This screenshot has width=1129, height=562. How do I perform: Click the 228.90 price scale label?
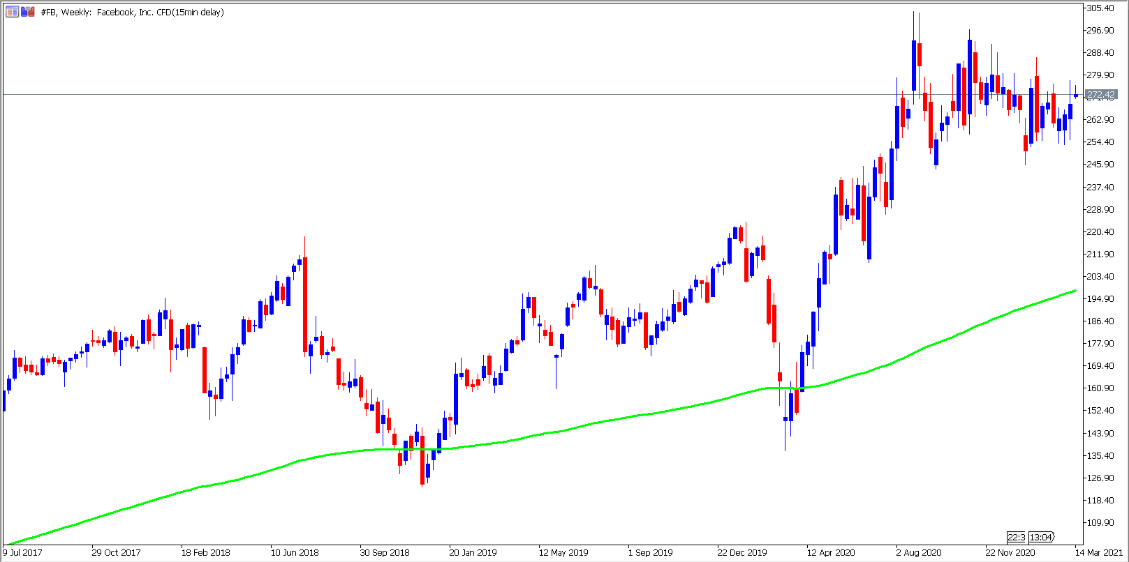1100,209
